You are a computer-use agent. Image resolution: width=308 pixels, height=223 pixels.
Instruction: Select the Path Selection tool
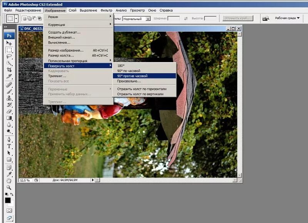9,153
